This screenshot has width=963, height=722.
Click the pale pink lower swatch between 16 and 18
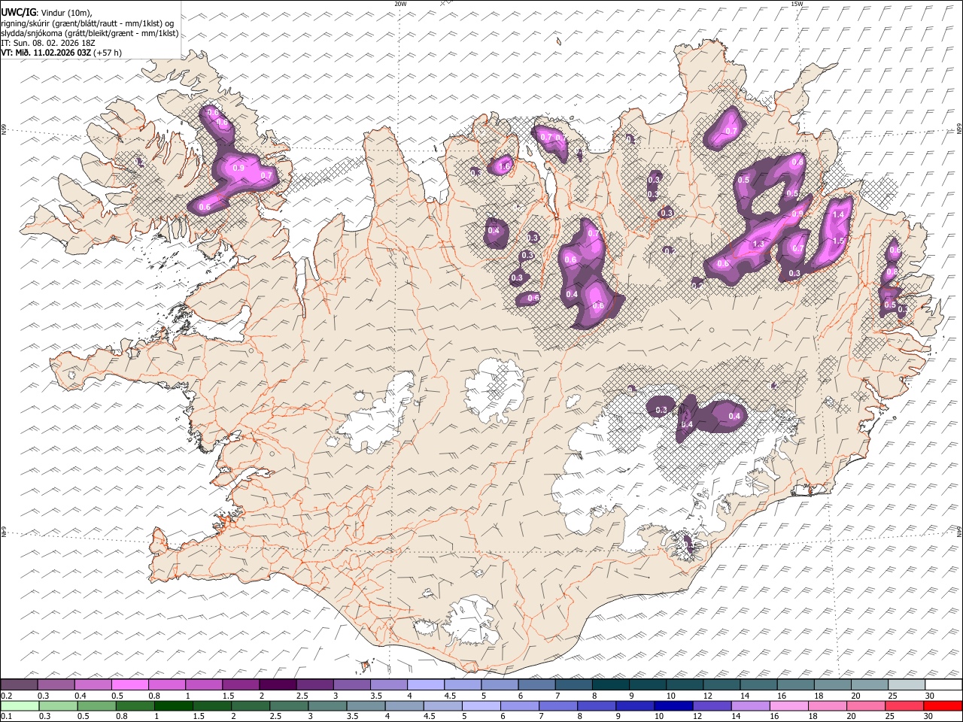tap(788, 705)
